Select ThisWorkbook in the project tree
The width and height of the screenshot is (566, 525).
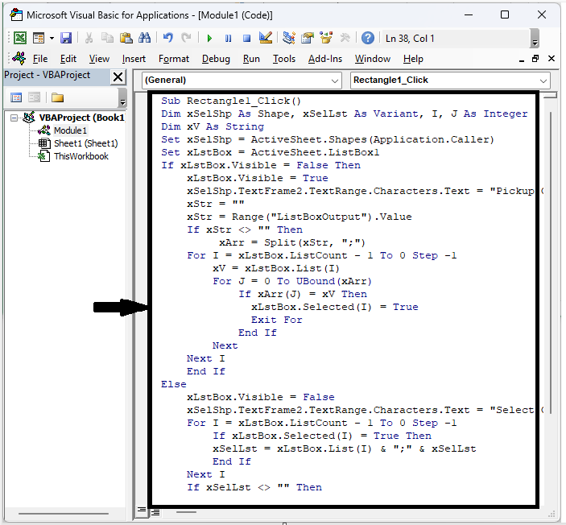(81, 156)
